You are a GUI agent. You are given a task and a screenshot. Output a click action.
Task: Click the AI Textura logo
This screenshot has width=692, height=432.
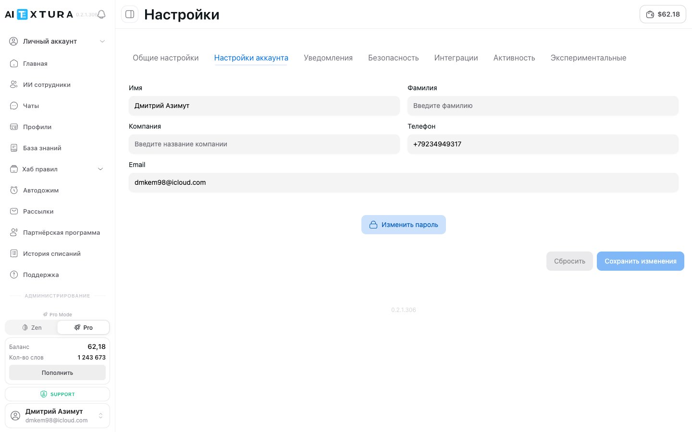[39, 14]
